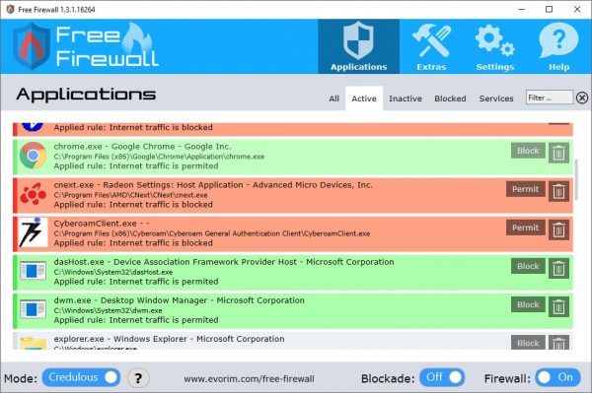This screenshot has width=592, height=393.
Task: Delete the cnext.exe rule with trash icon
Action: tap(558, 191)
